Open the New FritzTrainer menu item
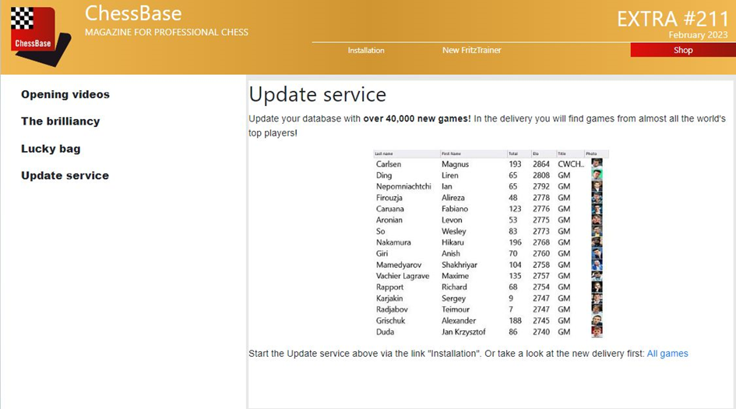The width and height of the screenshot is (736, 409). [471, 50]
